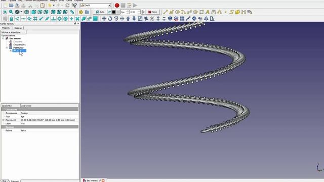Image resolution: width=324 pixels, height=182 pixels.
Task: Click the Draft Text A tool icon
Action: pyautogui.click(x=208, y=12)
